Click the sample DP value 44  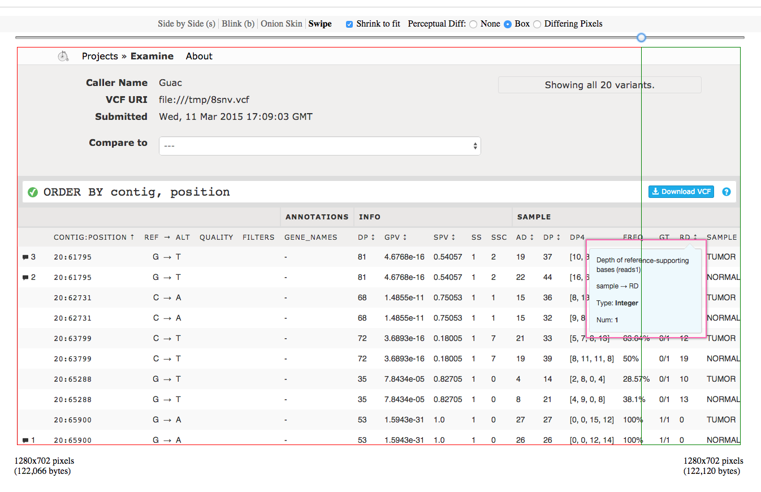tap(547, 277)
